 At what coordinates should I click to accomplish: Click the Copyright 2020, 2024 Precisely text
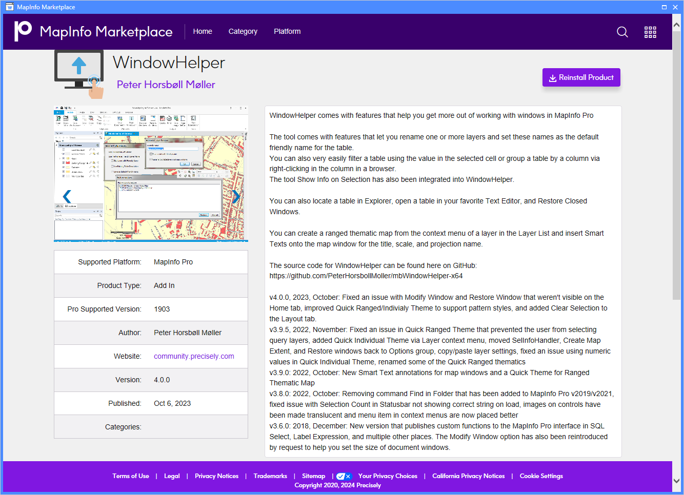pos(337,485)
